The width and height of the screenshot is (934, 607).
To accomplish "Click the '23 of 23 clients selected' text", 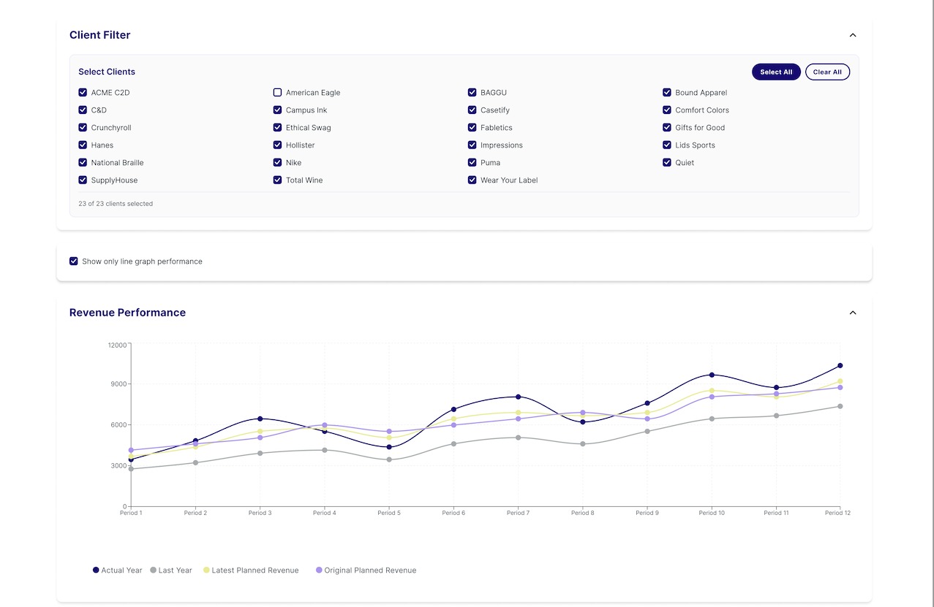I will click(116, 204).
